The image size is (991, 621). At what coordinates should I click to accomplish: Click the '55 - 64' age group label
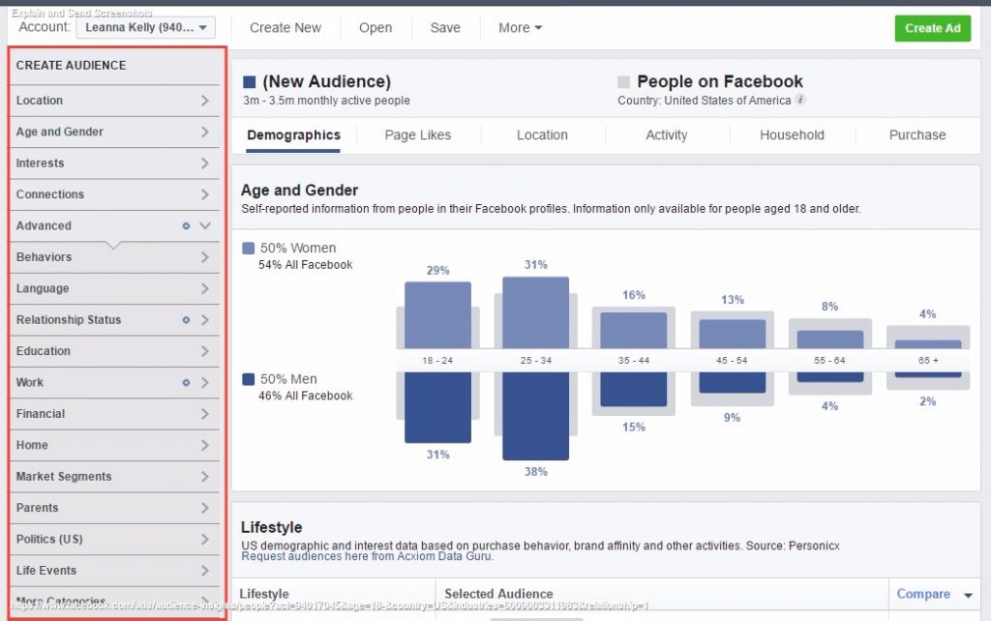(829, 360)
